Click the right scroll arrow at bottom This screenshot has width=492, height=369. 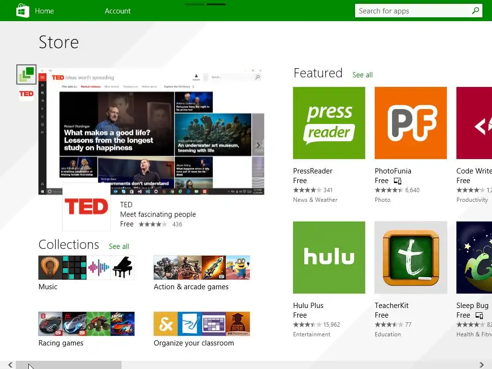[x=481, y=365]
